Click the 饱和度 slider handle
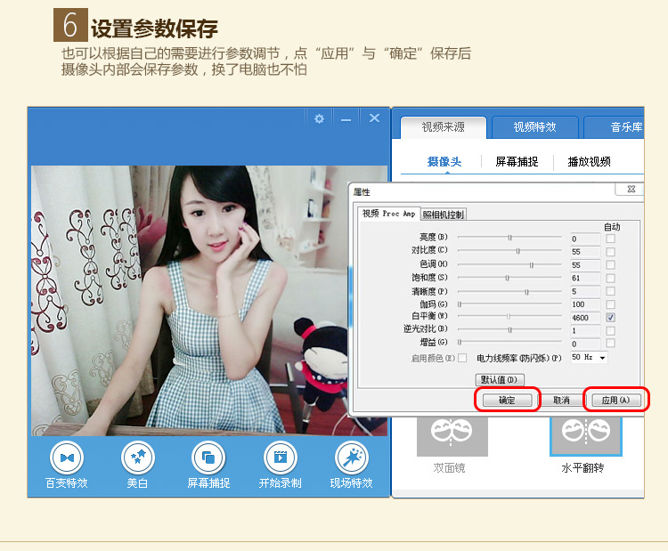This screenshot has width=668, height=551. pyautogui.click(x=507, y=278)
